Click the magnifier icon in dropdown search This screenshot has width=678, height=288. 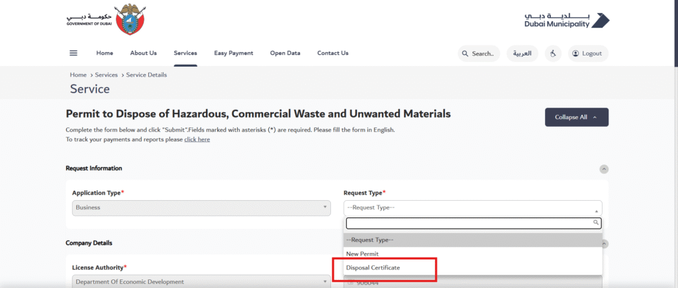click(595, 223)
